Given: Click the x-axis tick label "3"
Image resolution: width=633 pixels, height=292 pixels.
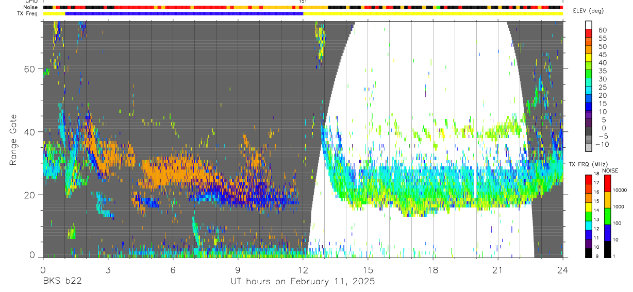Looking at the screenshot, I should coord(108,270).
